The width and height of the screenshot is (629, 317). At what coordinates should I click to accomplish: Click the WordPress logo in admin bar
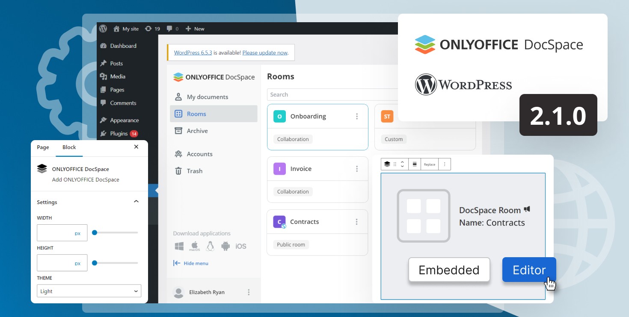[x=103, y=29]
